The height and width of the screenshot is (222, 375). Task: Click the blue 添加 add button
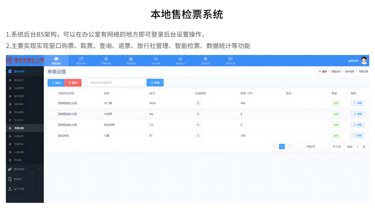(x=56, y=83)
